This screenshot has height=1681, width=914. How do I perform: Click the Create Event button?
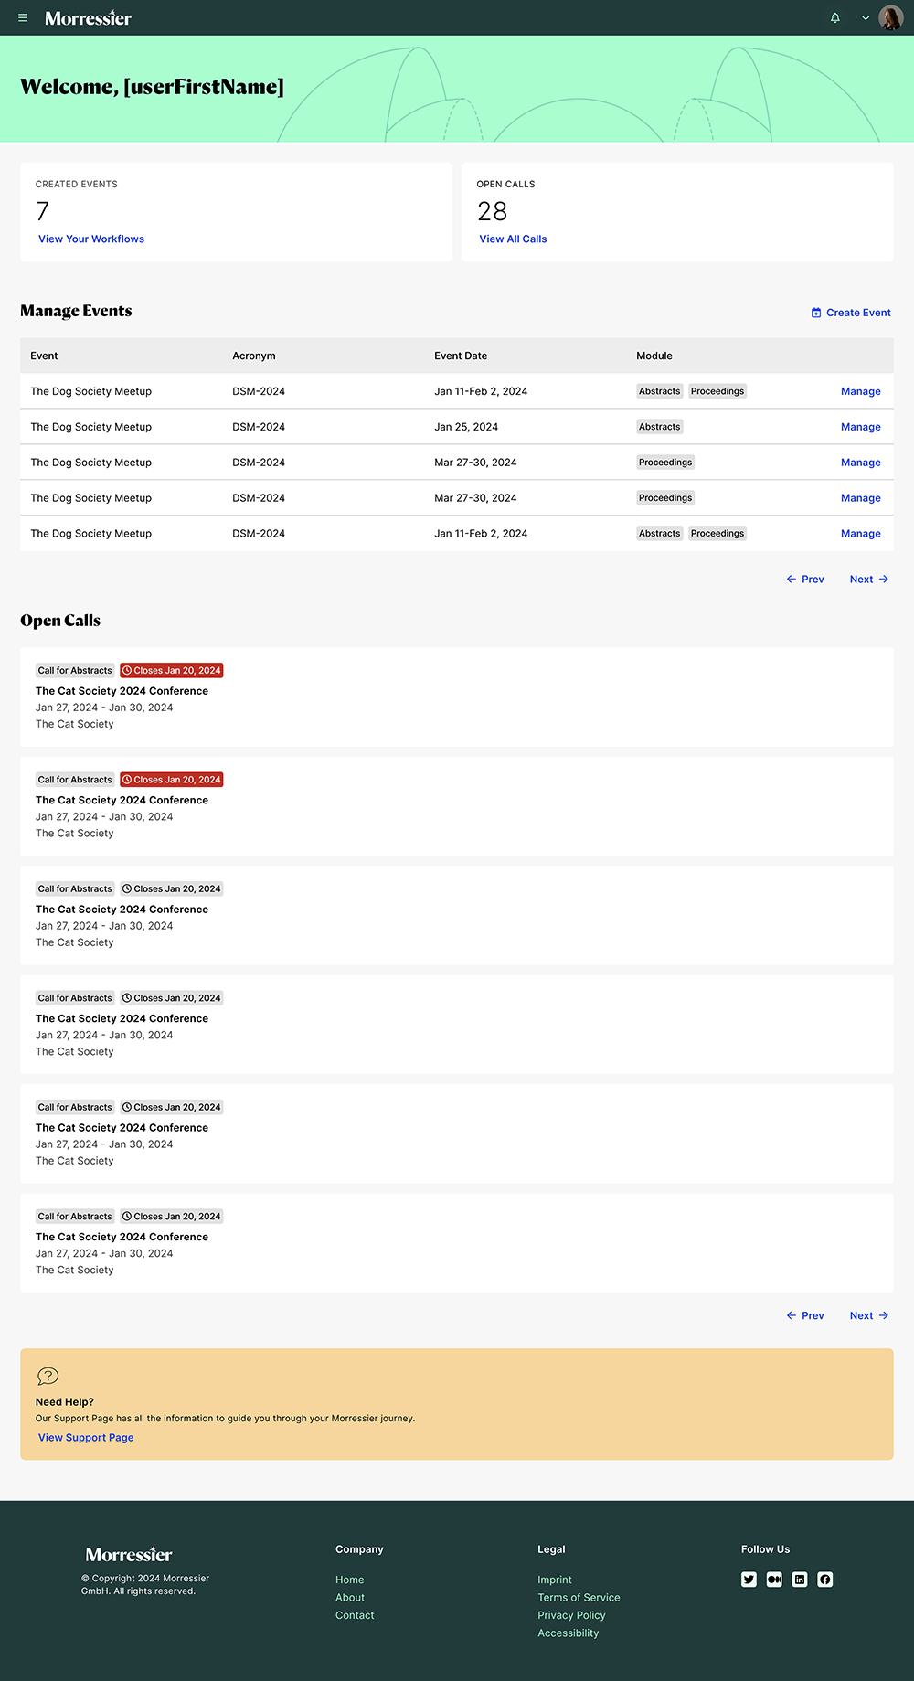[x=851, y=313]
